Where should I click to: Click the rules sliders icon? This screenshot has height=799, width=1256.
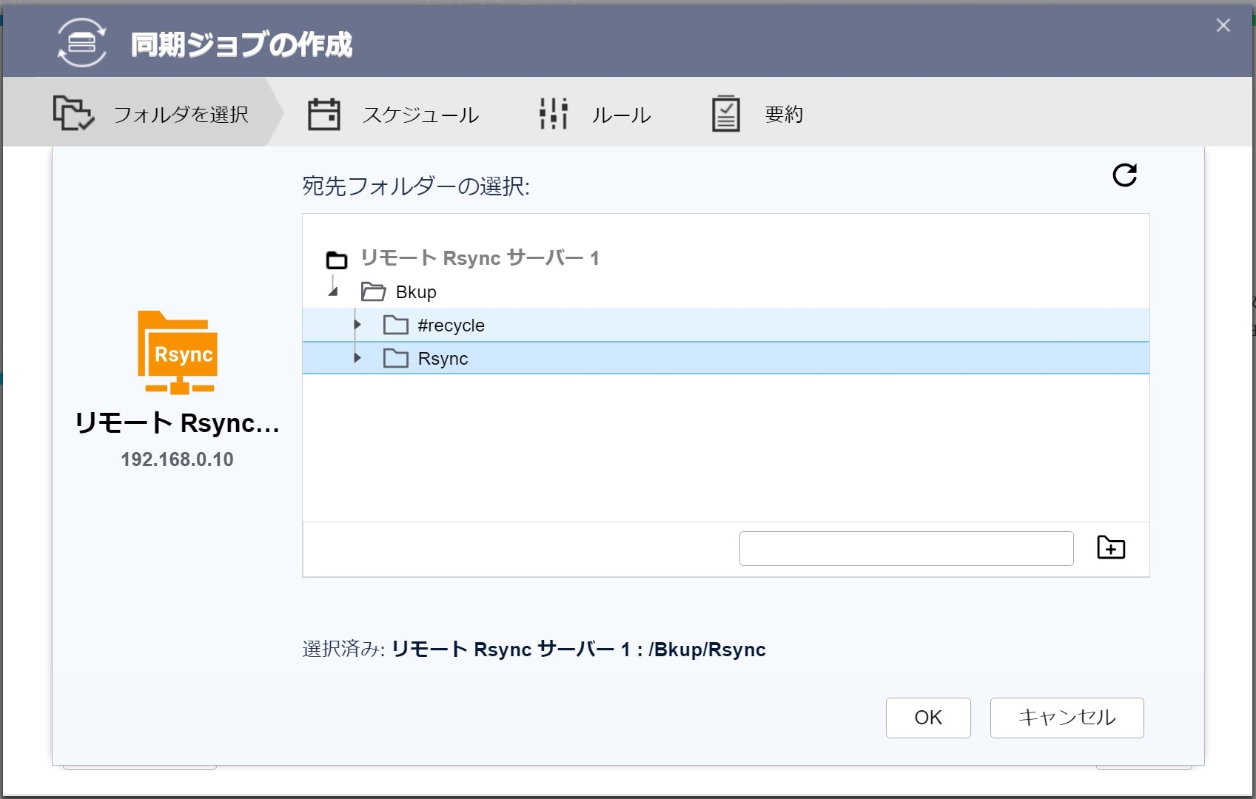(553, 115)
